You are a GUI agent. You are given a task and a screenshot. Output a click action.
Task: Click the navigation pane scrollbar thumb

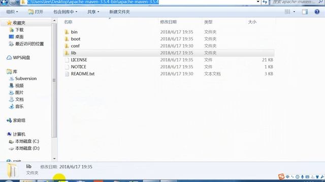point(54,80)
